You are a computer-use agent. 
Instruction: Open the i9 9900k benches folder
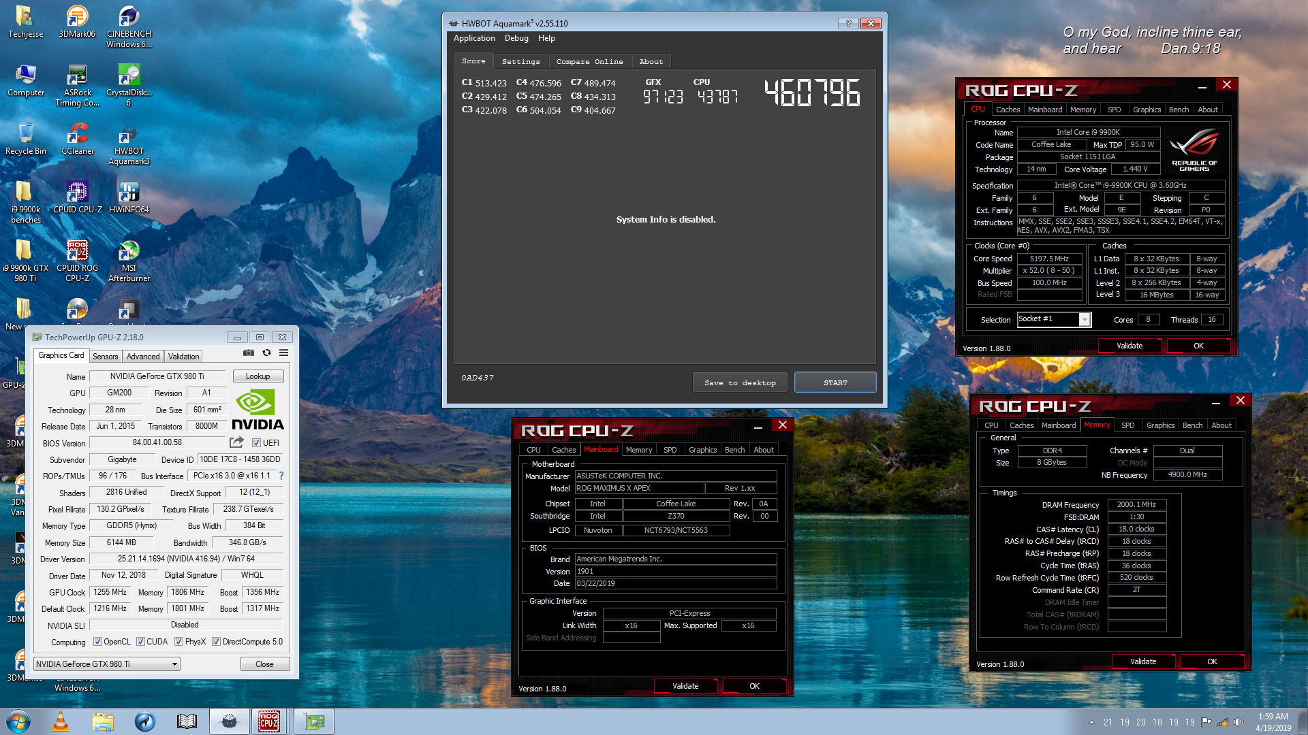25,203
